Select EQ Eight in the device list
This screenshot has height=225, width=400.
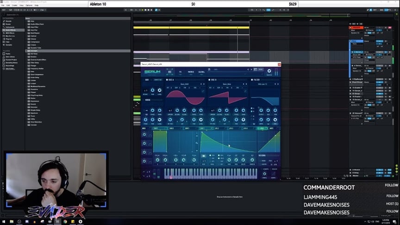pyautogui.click(x=78, y=51)
